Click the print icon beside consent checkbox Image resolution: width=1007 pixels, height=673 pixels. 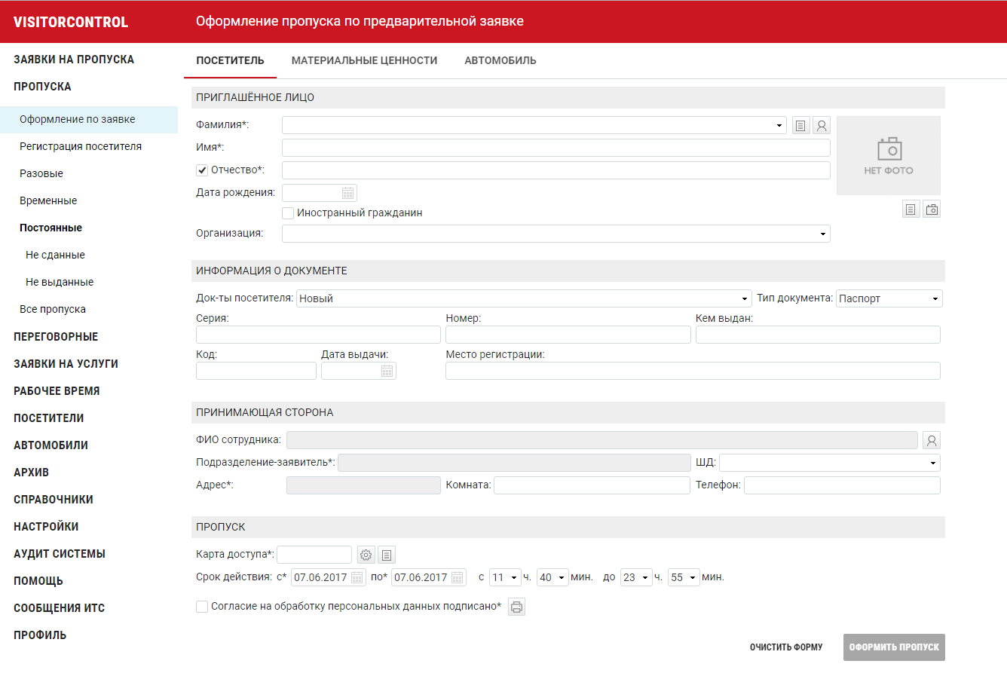coord(516,606)
